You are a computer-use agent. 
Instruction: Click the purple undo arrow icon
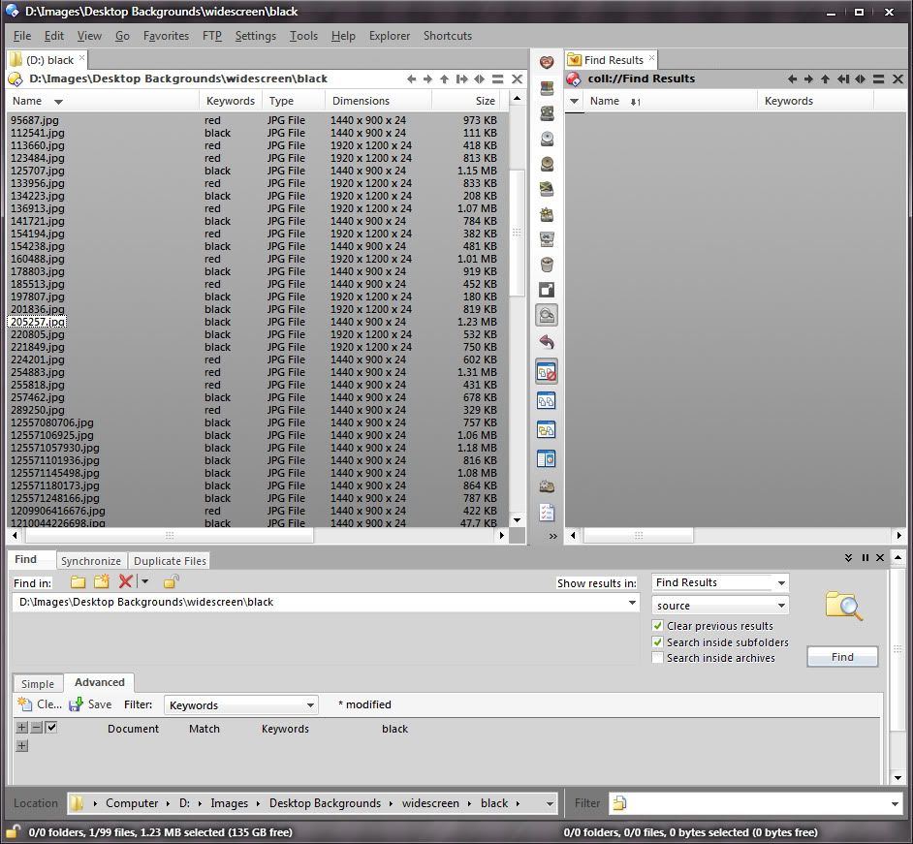pos(547,342)
